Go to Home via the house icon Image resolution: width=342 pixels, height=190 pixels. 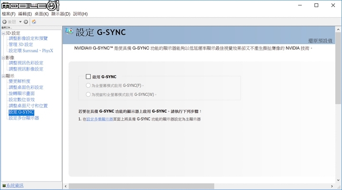pos(34,22)
